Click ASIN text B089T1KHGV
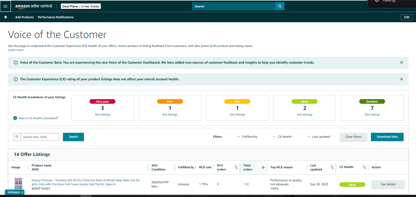This screenshot has width=416, height=197. click(x=41, y=188)
